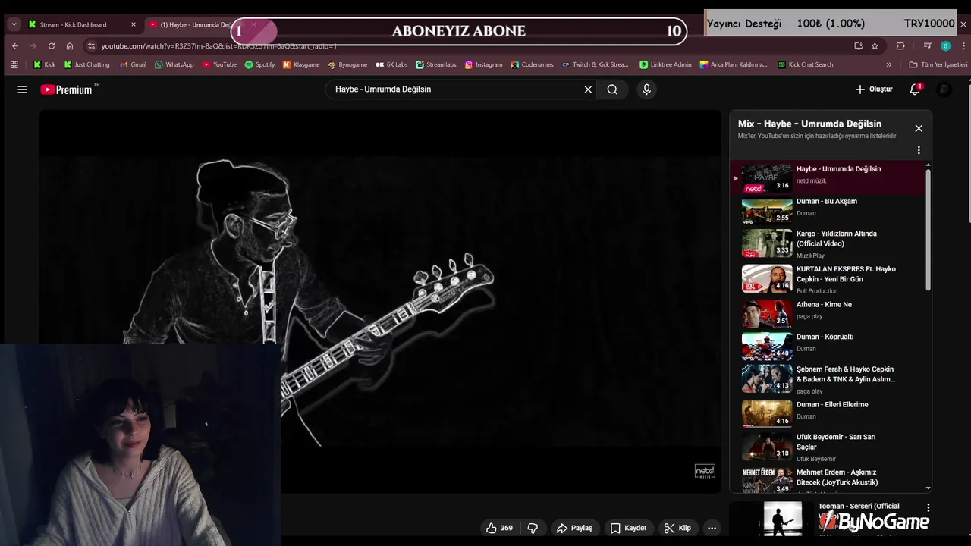Save video with Kaydet button
The width and height of the screenshot is (971, 546).
[x=628, y=528]
